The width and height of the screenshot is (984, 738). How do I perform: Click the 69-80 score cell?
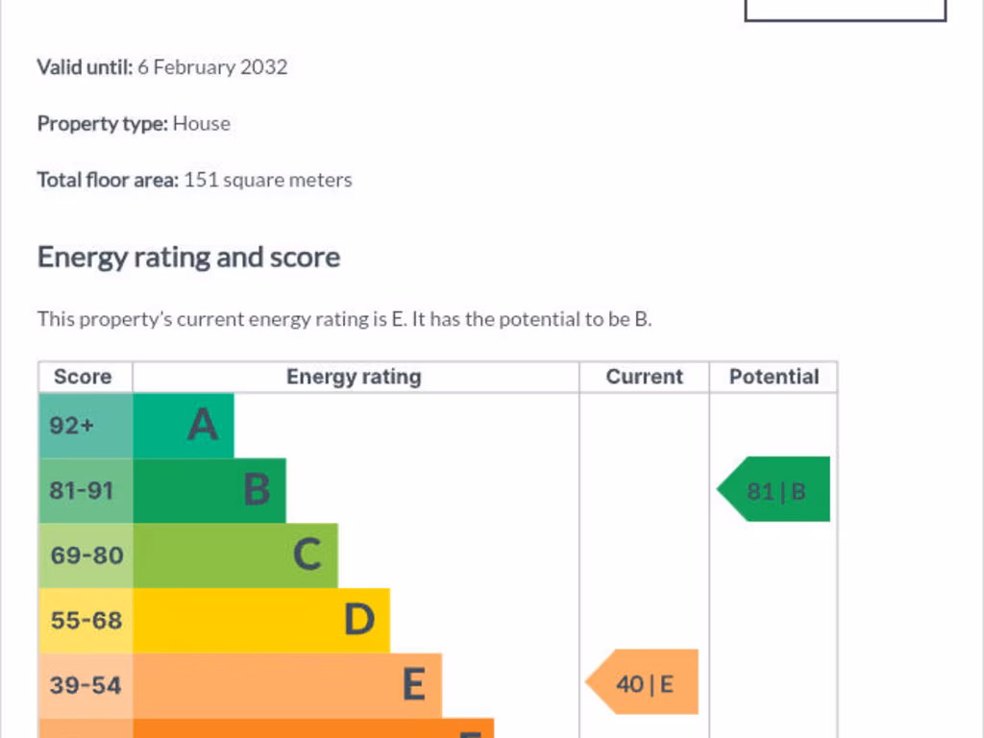point(86,555)
